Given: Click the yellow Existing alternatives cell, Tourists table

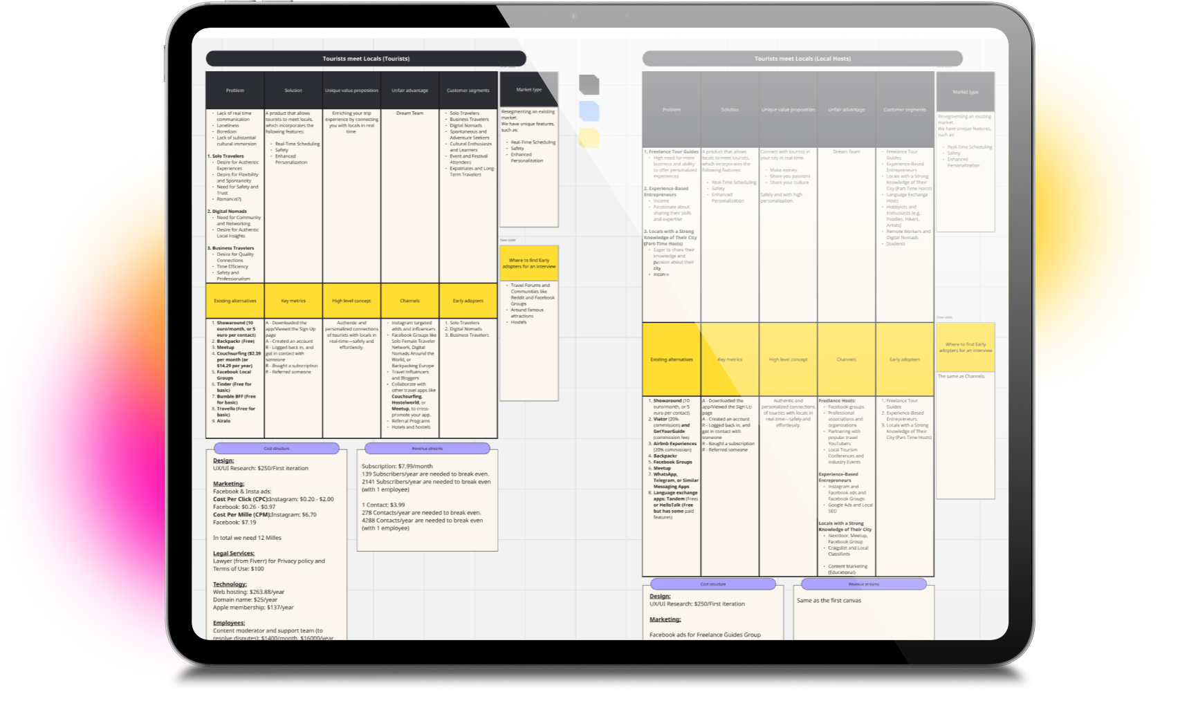Looking at the screenshot, I should tap(235, 301).
